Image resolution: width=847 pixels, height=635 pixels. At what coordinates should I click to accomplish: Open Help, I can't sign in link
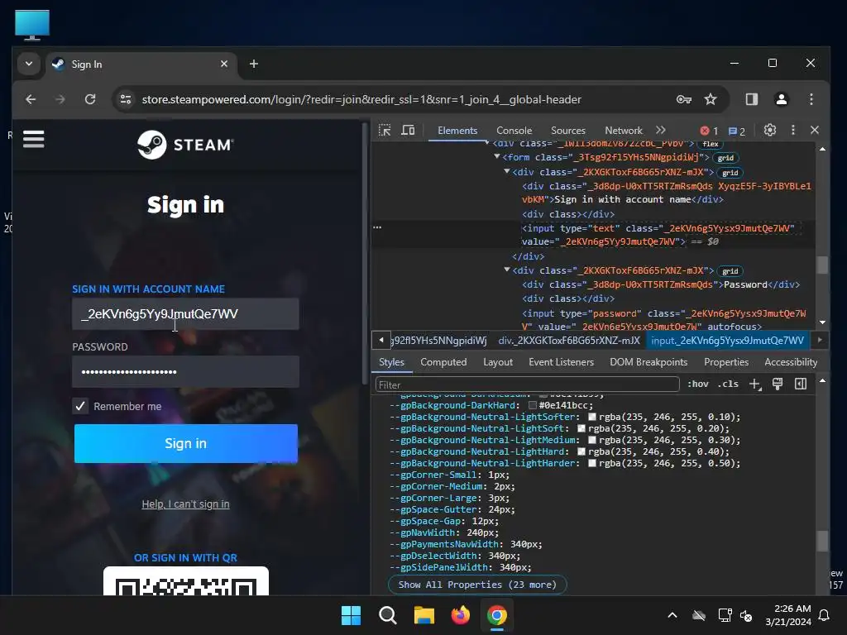[185, 504]
